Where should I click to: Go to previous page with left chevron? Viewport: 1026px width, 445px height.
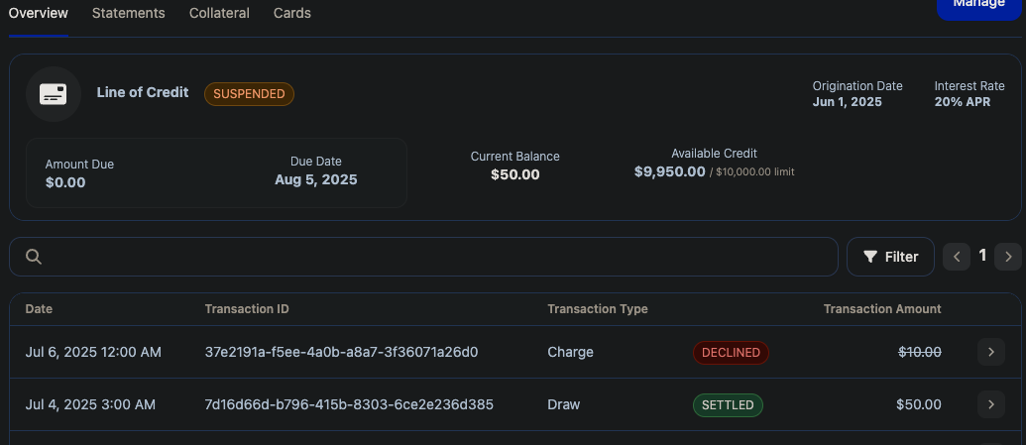pyautogui.click(x=957, y=257)
